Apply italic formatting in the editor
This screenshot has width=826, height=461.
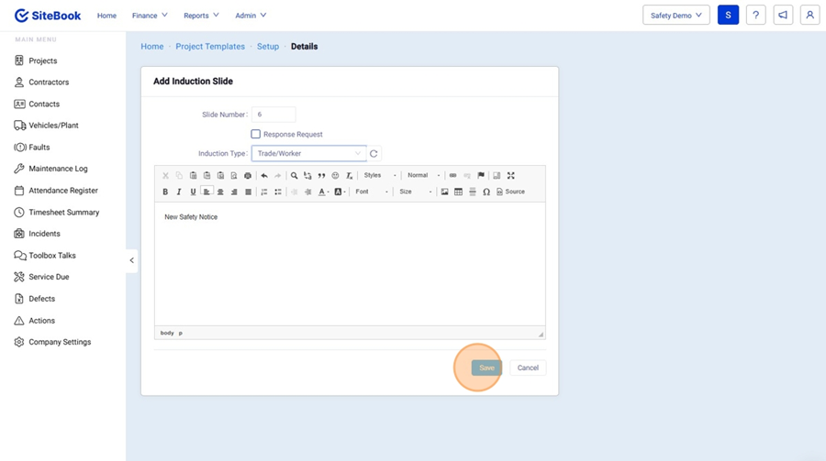point(179,192)
